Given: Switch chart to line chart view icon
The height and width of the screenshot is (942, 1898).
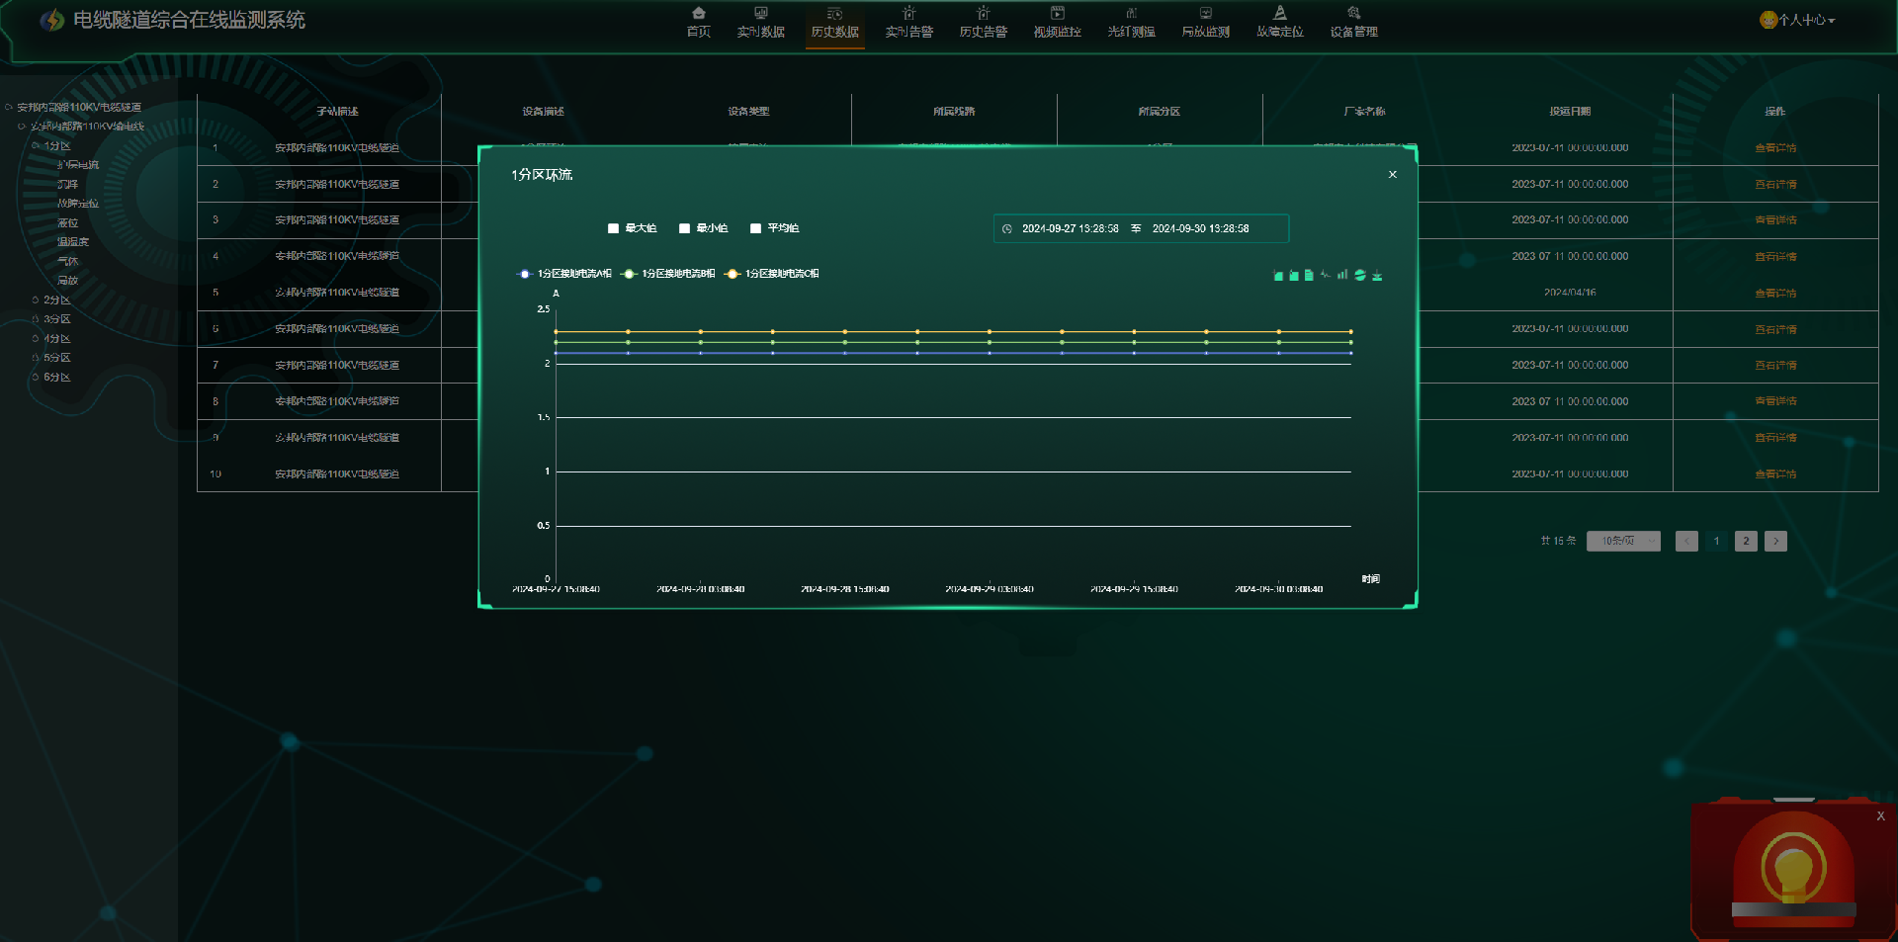Looking at the screenshot, I should tap(1326, 275).
